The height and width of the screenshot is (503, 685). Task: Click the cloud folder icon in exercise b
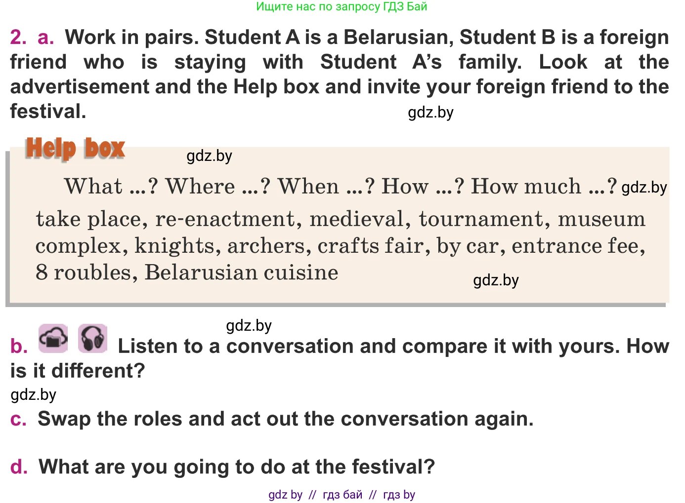click(x=53, y=339)
